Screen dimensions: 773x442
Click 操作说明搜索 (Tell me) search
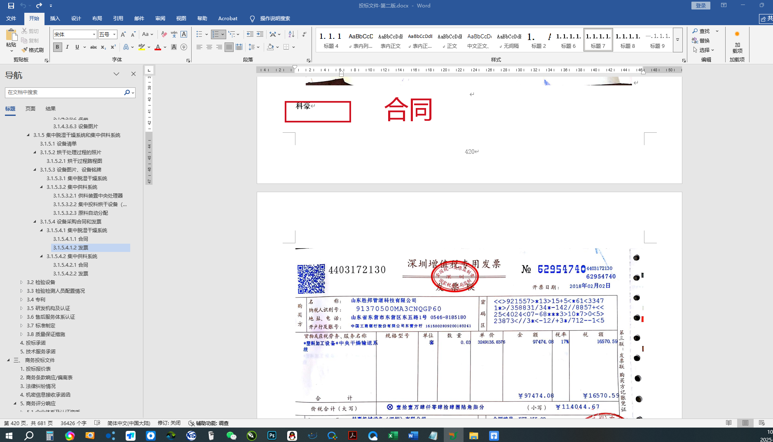[x=270, y=19]
